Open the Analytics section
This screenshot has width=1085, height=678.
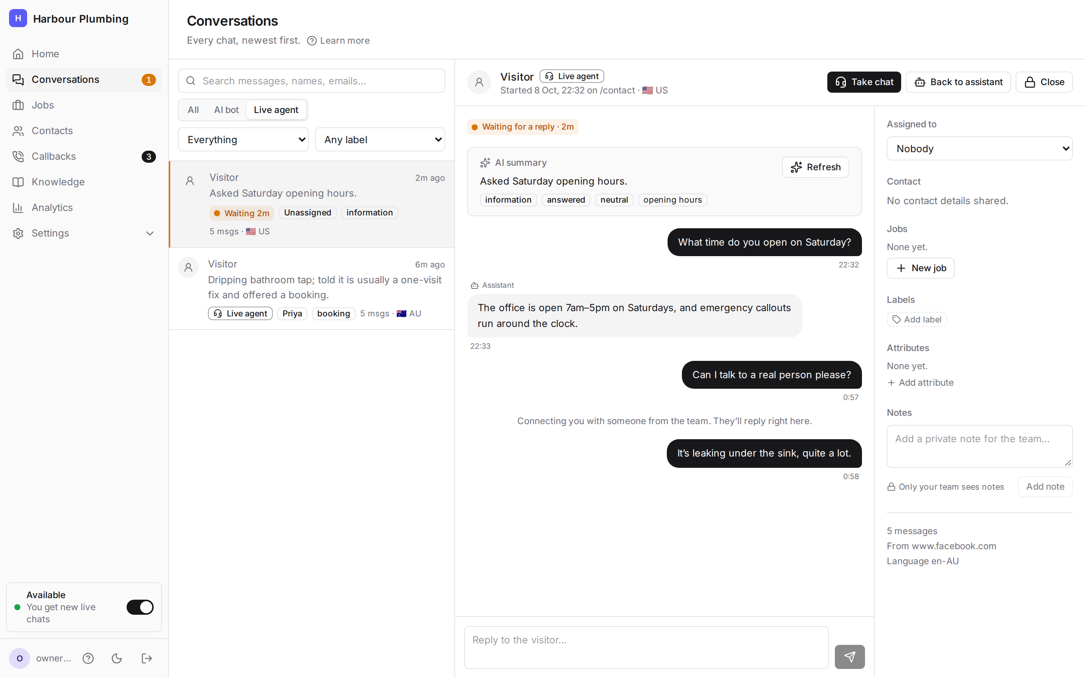pyautogui.click(x=84, y=207)
